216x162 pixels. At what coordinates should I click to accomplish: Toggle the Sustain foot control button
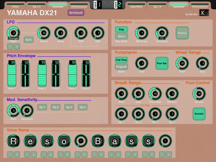(x=199, y=114)
